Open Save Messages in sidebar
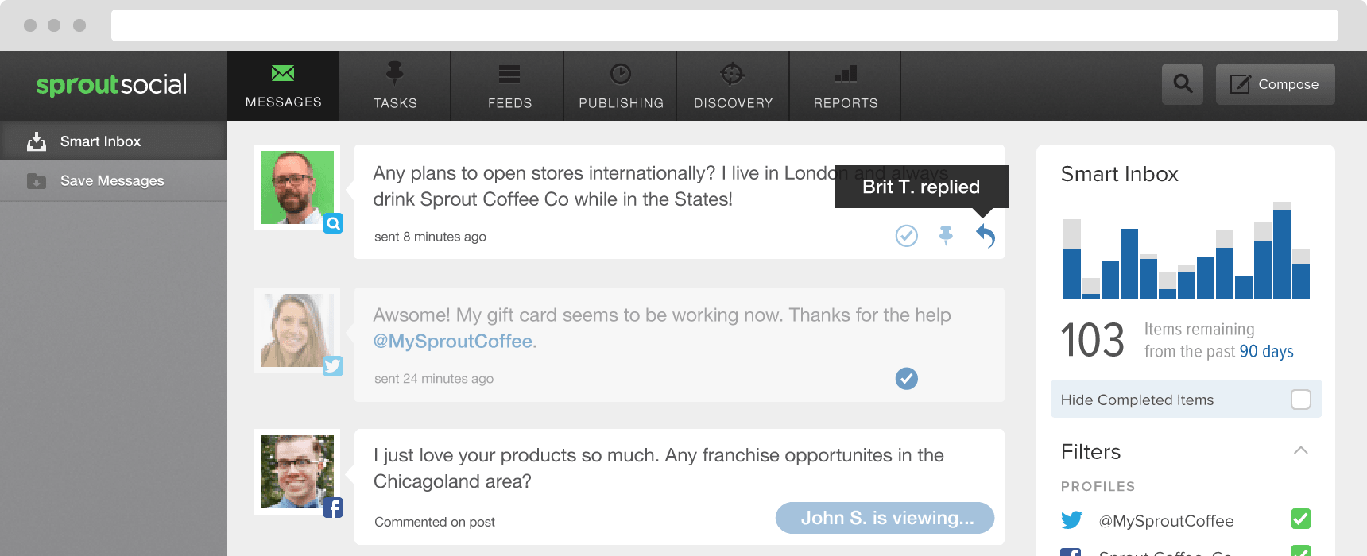This screenshot has width=1367, height=556. (x=114, y=181)
